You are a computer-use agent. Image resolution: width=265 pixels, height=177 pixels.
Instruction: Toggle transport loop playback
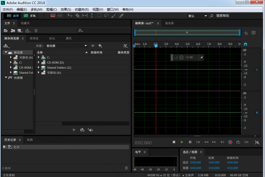pyautogui.click(x=238, y=142)
